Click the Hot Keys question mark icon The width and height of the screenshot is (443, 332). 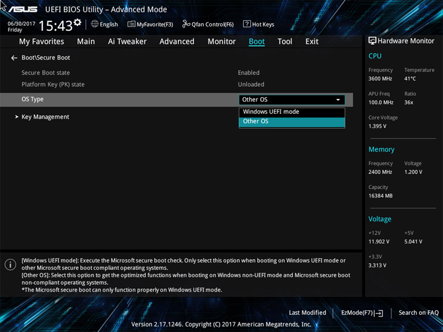(x=247, y=24)
